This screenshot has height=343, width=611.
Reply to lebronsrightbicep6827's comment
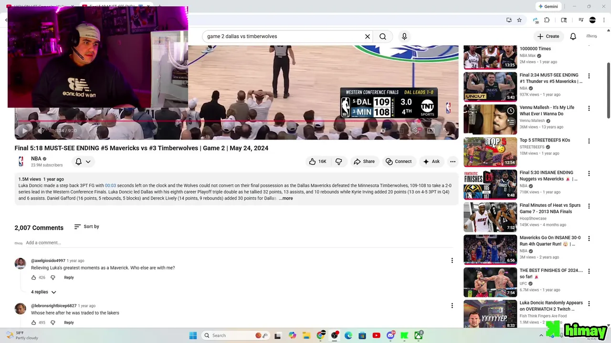pyautogui.click(x=69, y=323)
